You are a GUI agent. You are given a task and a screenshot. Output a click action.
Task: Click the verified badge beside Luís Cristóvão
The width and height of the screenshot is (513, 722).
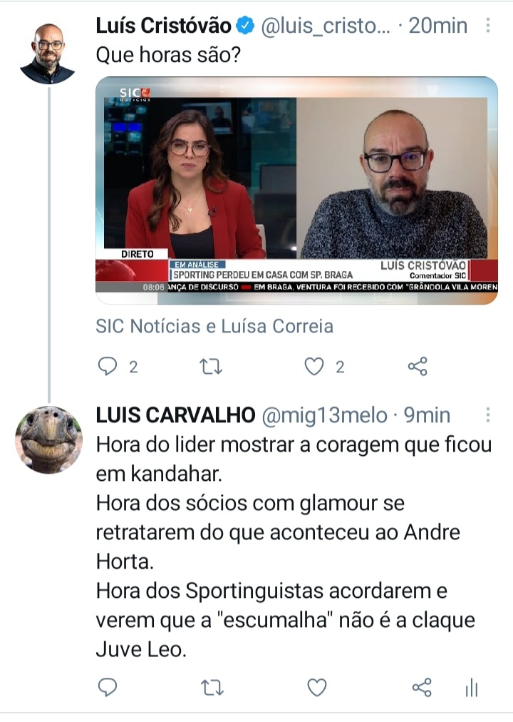coord(245,26)
